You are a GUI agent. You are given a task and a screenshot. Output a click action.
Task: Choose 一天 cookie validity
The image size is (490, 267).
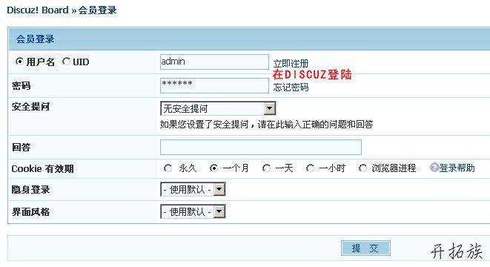pyautogui.click(x=267, y=168)
